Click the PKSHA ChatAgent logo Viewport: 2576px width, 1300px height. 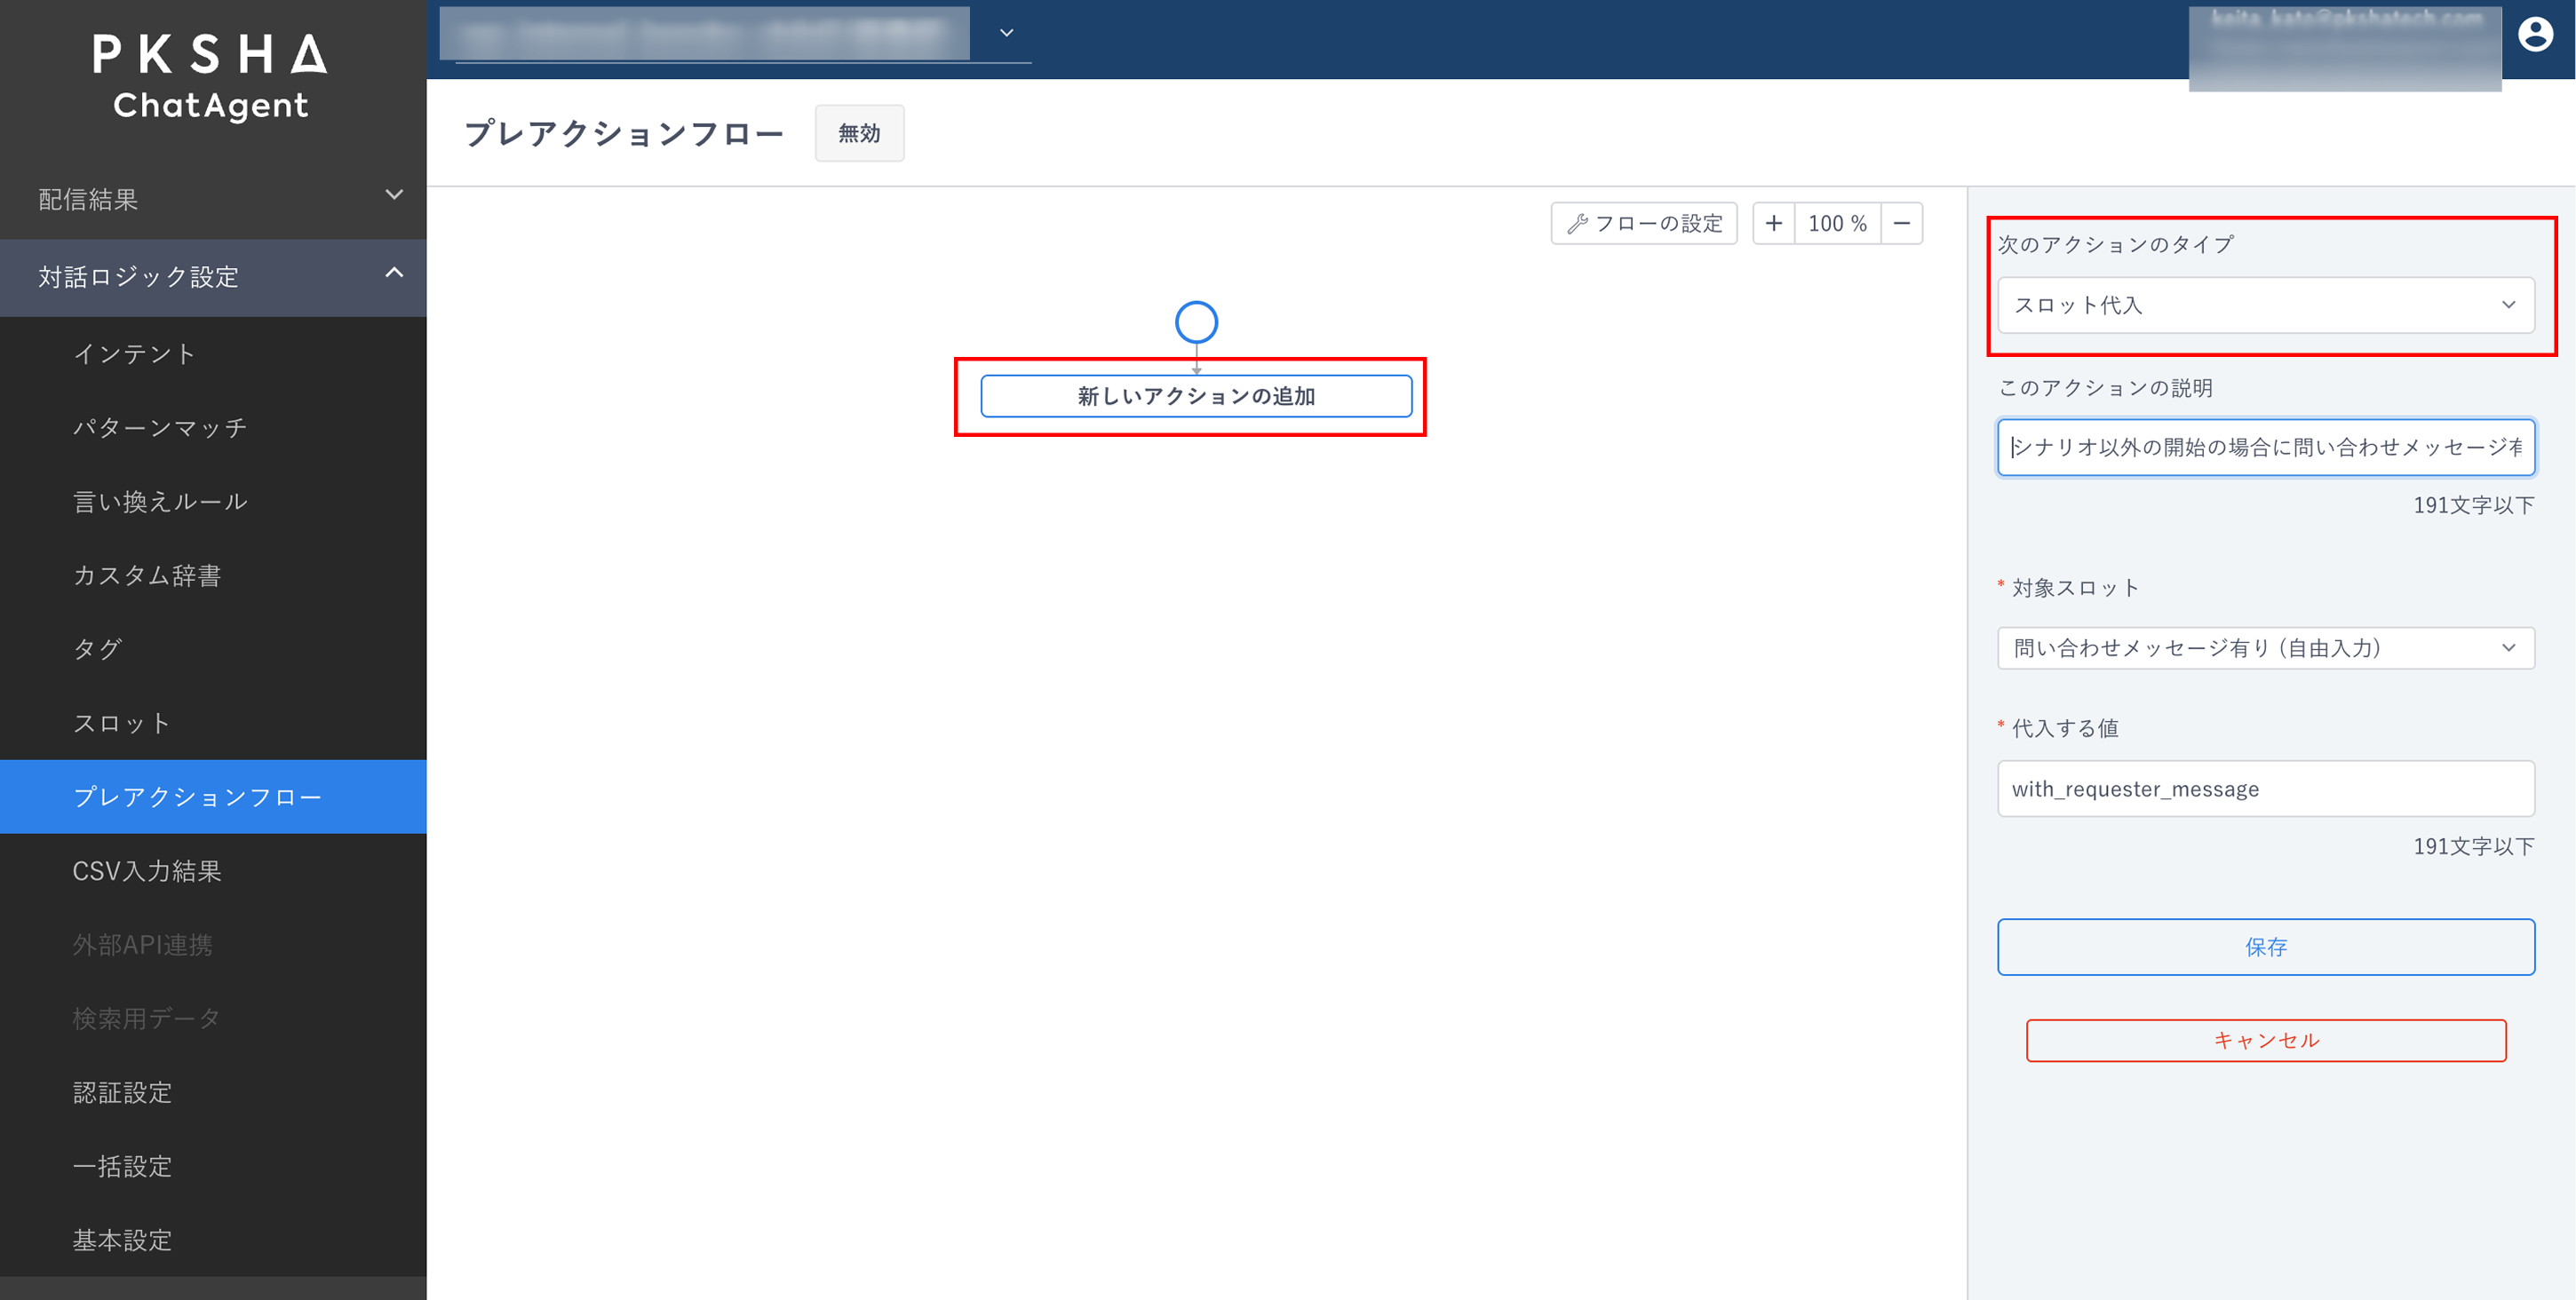pos(211,78)
